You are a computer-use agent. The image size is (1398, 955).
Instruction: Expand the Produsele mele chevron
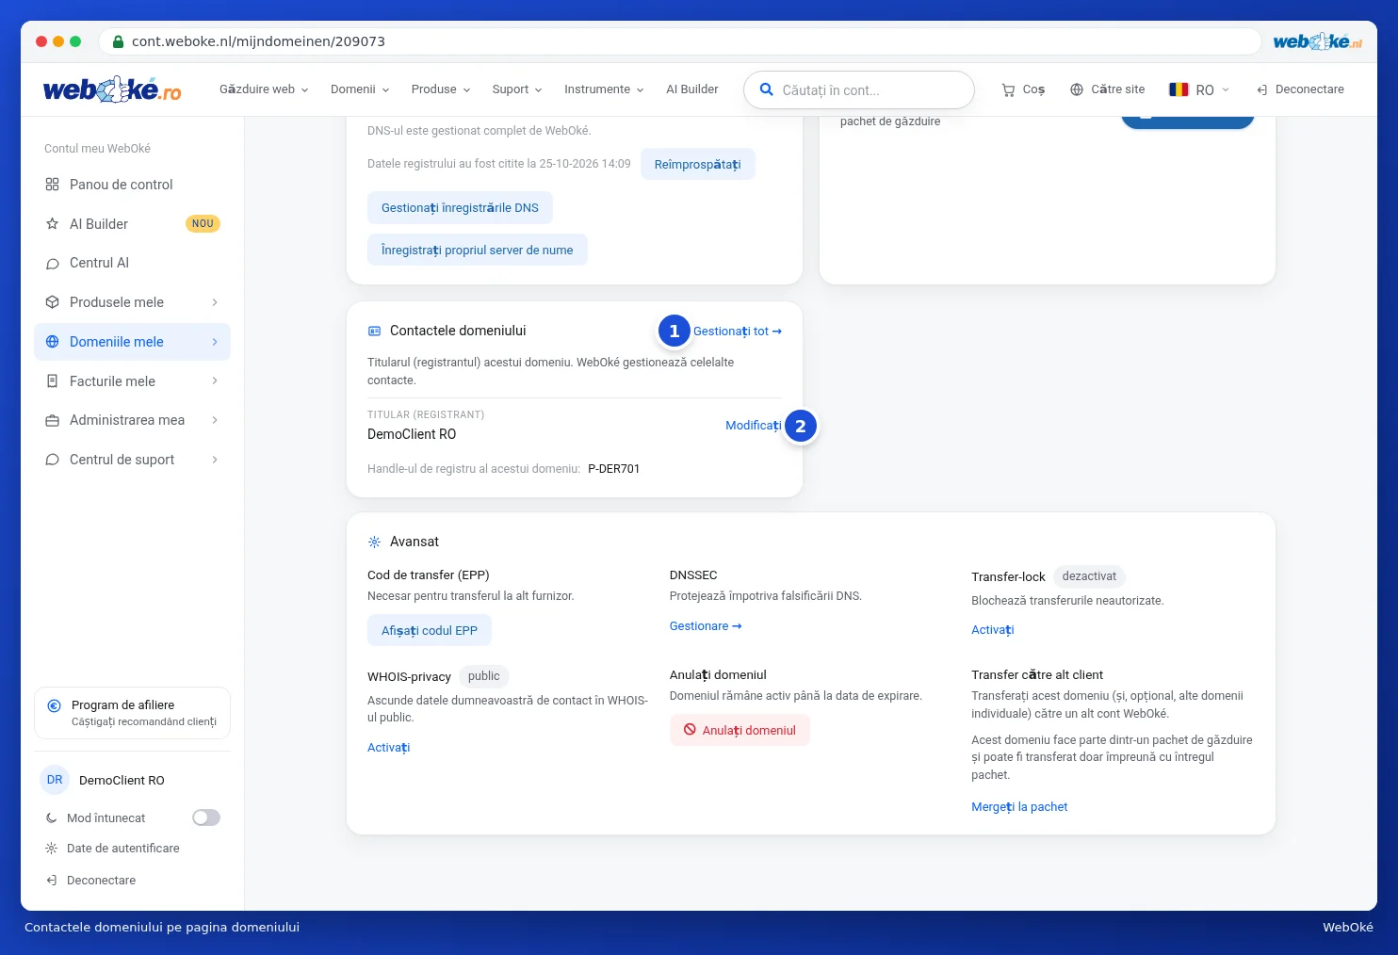click(215, 302)
